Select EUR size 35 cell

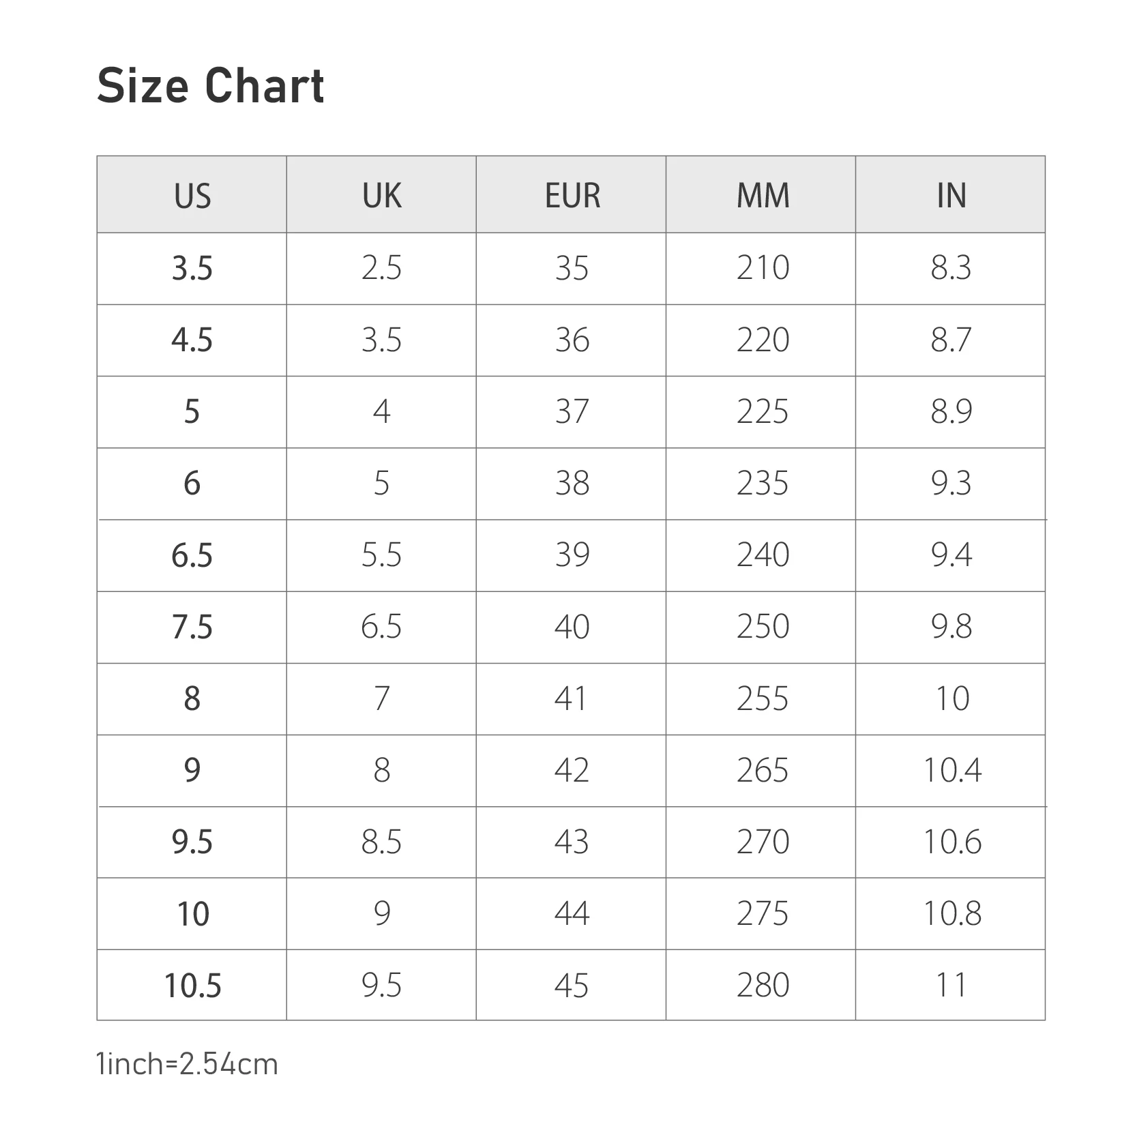point(572,268)
